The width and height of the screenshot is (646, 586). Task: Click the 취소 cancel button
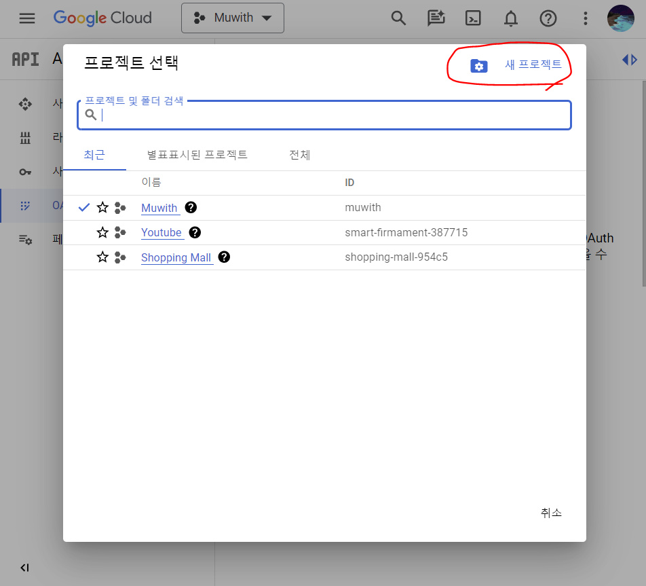click(x=551, y=513)
